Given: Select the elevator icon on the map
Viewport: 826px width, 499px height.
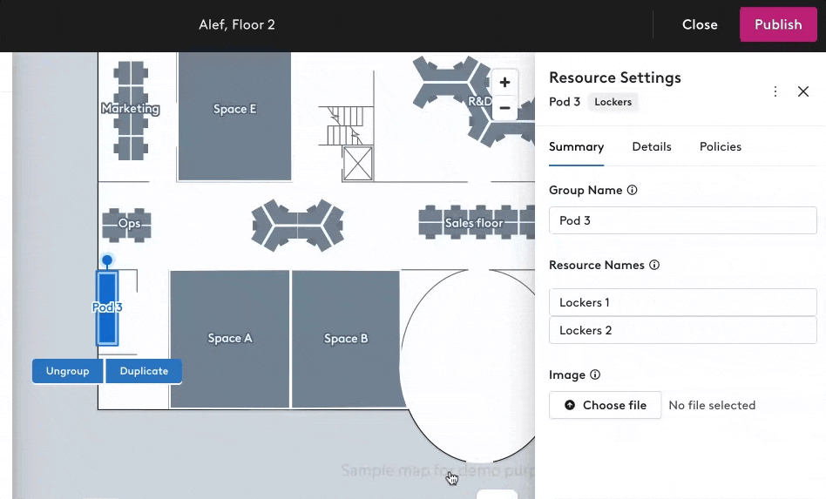Looking at the screenshot, I should 358,164.
